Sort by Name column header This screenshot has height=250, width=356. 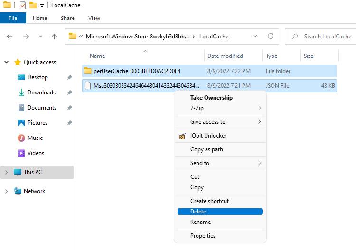(97, 56)
